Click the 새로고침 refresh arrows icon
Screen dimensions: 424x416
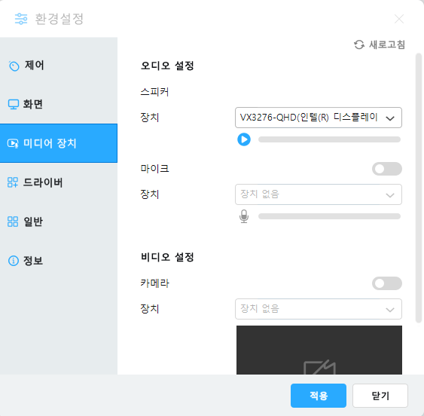pyautogui.click(x=359, y=44)
